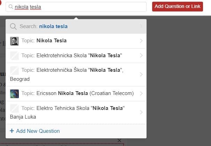
Task: Click the plus icon next to Add New Question
Action: [x=12, y=131]
